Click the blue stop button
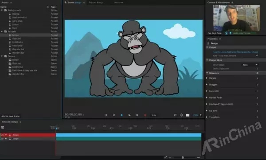266x160 pixels. [121, 115]
